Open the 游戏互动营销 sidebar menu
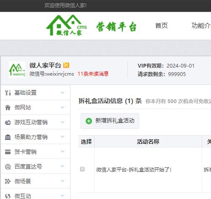Image resolution: width=211 pixels, height=199 pixels. coord(35,122)
